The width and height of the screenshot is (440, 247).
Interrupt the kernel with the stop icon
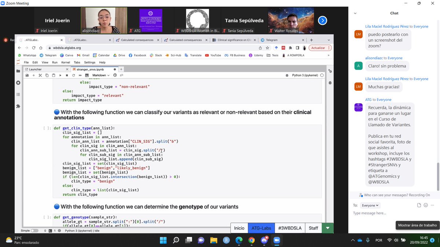pyautogui.click(x=67, y=75)
